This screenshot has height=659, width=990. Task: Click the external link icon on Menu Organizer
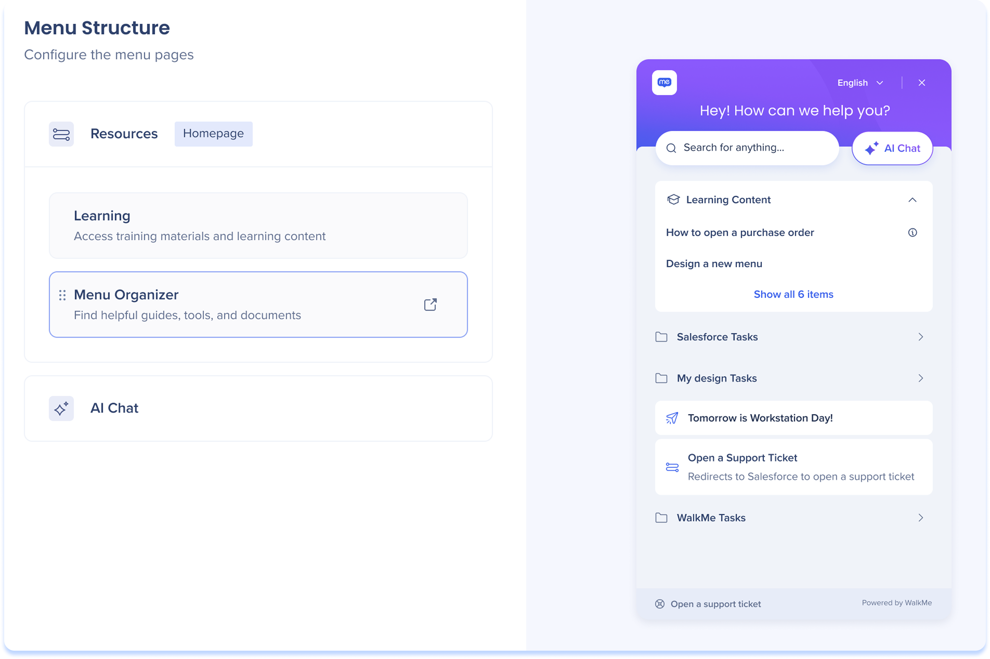click(430, 305)
